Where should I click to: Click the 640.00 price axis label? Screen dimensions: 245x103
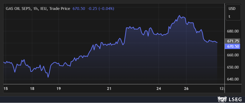click(x=233, y=79)
